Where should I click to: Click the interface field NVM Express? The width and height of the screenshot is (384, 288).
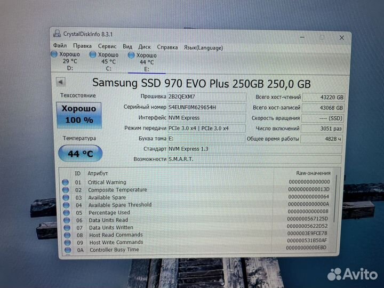(206, 118)
